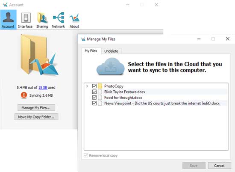Screen dimensions: 235x172
Task: Open the 15 GB storage link
Action: point(43,88)
